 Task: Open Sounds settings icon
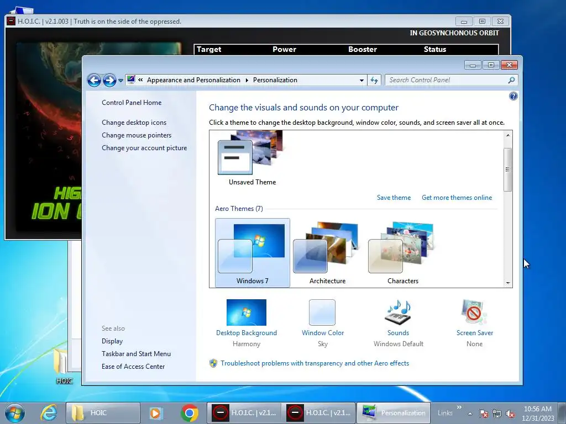click(x=398, y=312)
